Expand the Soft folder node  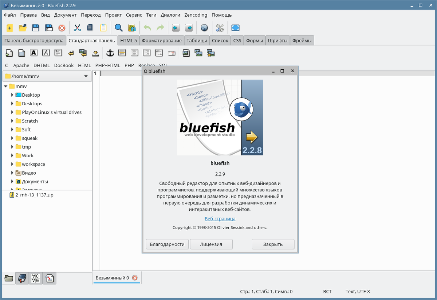12,129
